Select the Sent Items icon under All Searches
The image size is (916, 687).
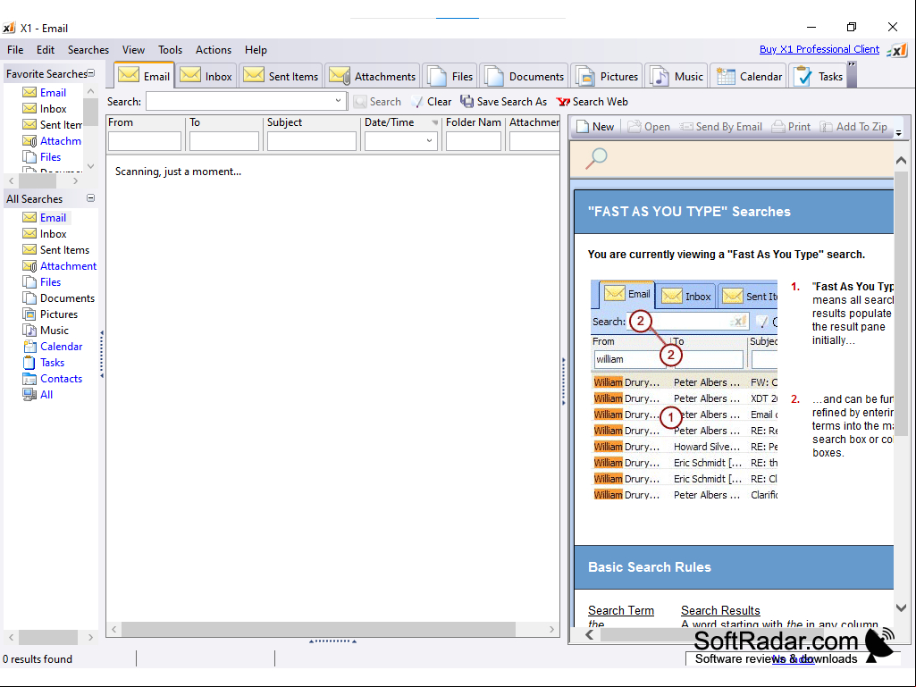[29, 249]
